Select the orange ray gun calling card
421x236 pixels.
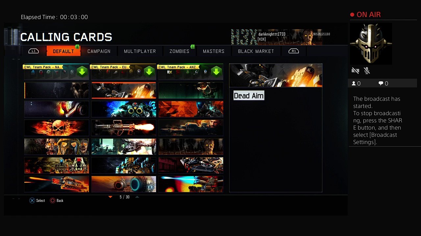click(57, 184)
